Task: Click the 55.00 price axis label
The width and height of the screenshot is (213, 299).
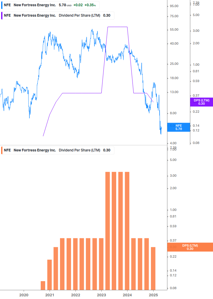Action: point(174,29)
